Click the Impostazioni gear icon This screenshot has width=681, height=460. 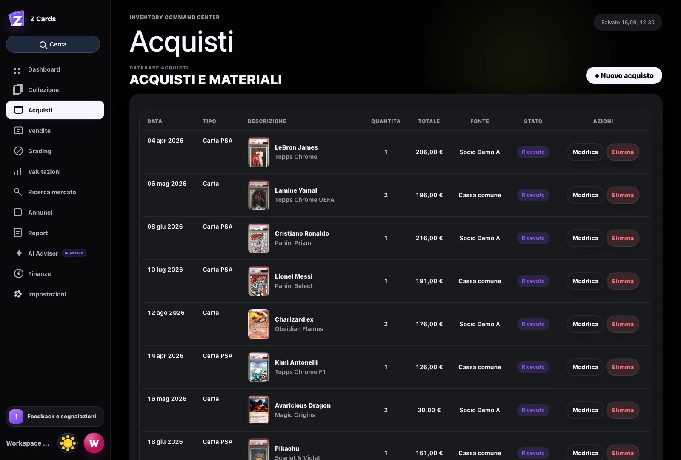[18, 294]
